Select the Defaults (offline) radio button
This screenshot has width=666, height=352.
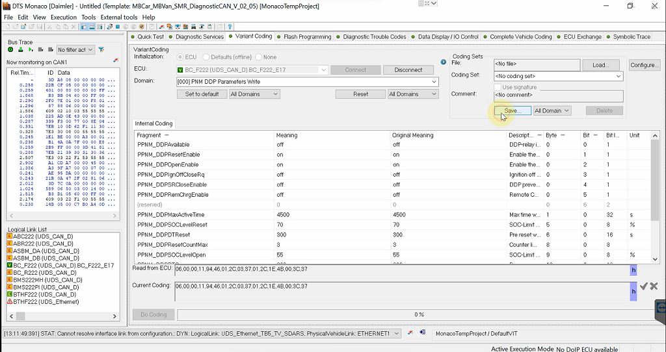[x=206, y=57]
